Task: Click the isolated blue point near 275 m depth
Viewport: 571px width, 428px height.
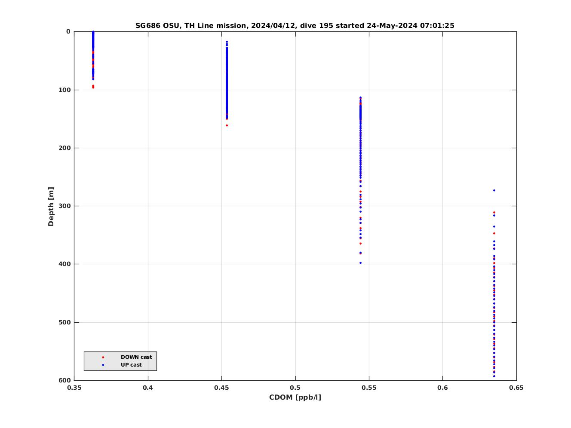Action: coord(494,190)
